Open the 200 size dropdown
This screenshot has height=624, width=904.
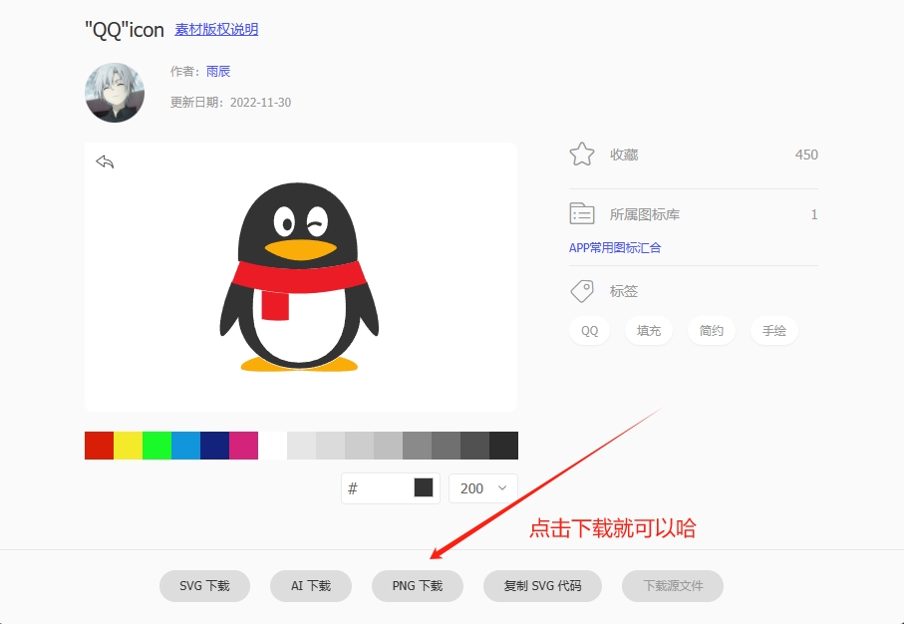[483, 488]
